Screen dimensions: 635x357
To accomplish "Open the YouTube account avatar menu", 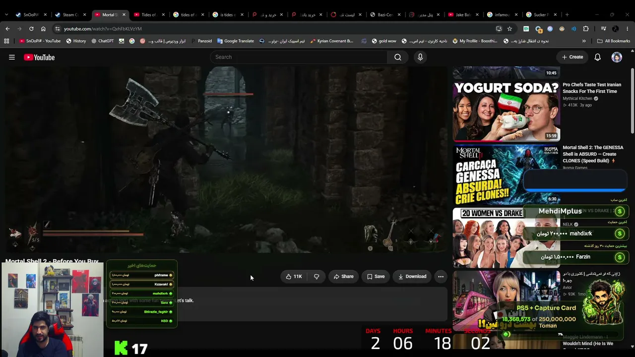I will [617, 57].
